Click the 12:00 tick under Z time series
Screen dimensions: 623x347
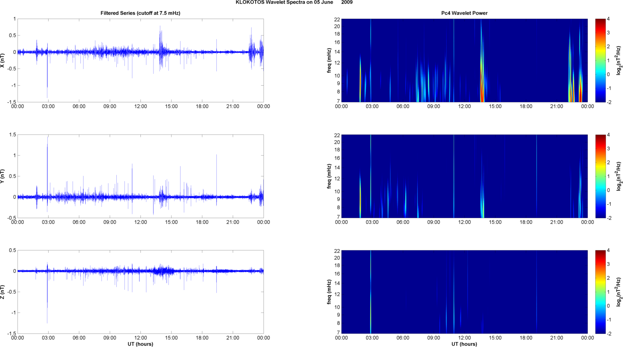140,338
